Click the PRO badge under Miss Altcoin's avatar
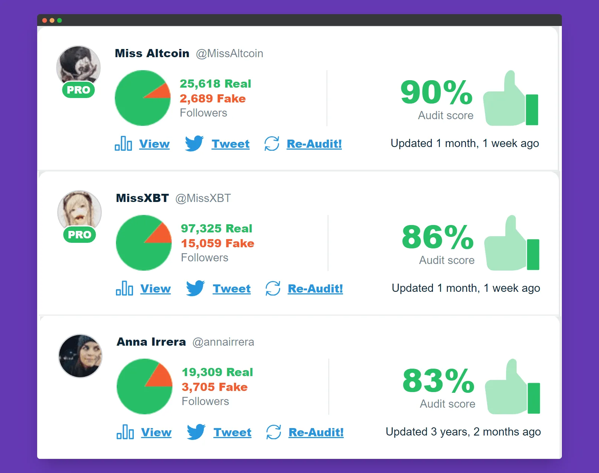 [x=78, y=89]
